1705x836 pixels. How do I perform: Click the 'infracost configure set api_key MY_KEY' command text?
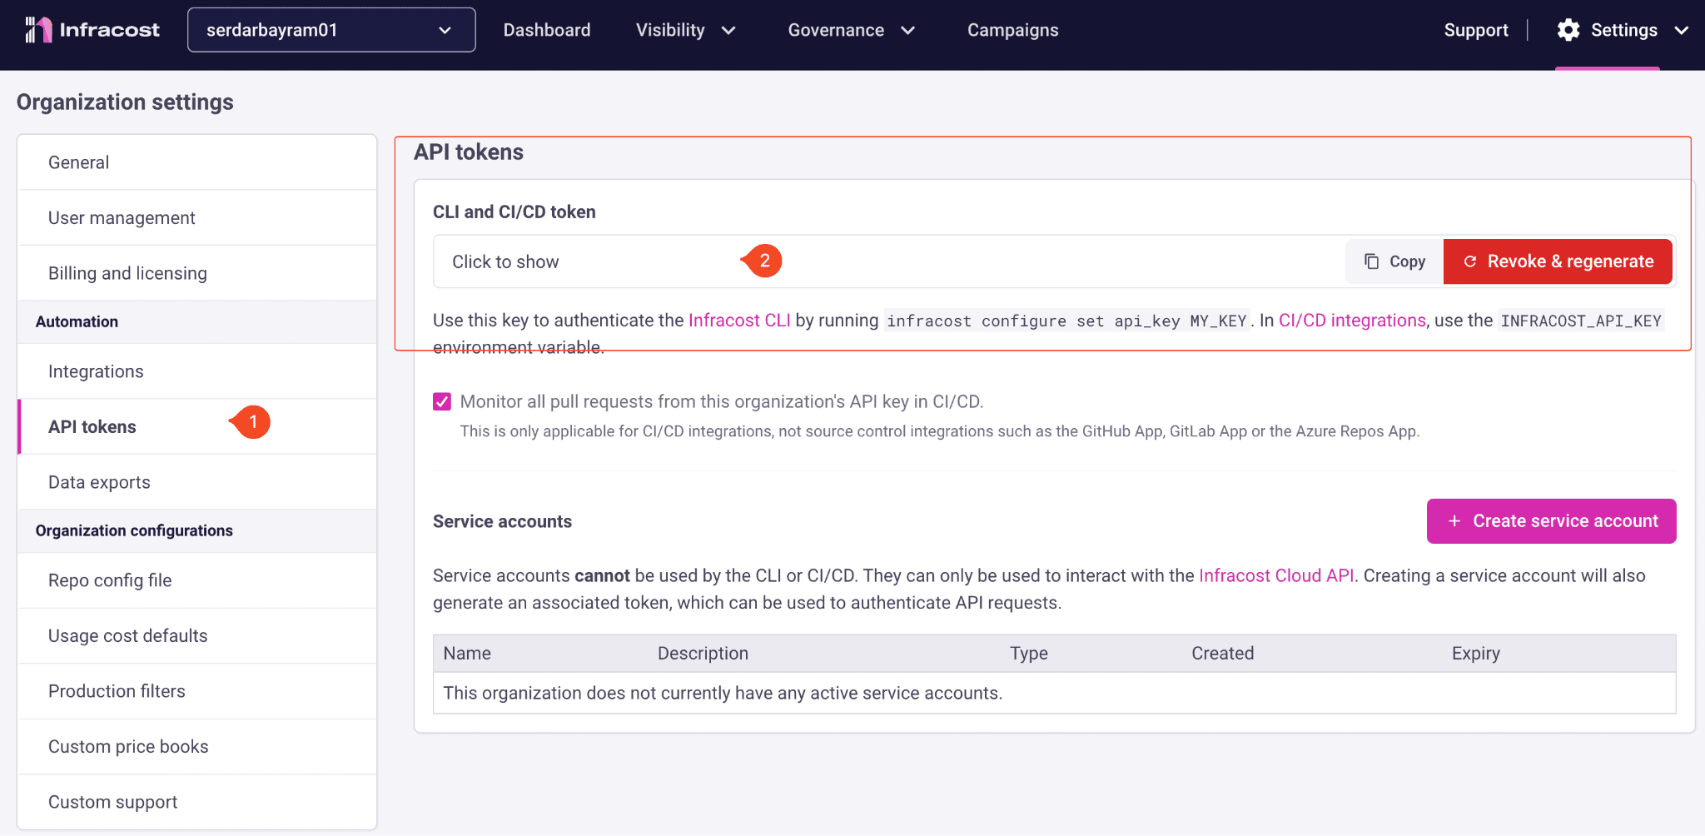pos(1066,321)
